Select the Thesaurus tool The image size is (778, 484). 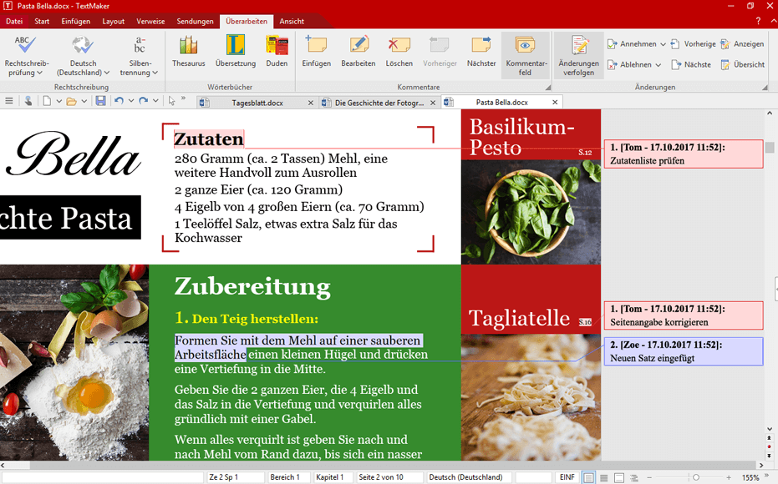[188, 52]
